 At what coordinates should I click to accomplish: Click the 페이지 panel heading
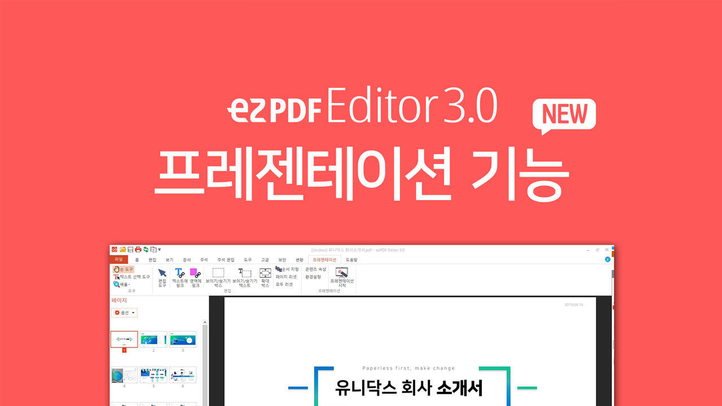pos(119,301)
